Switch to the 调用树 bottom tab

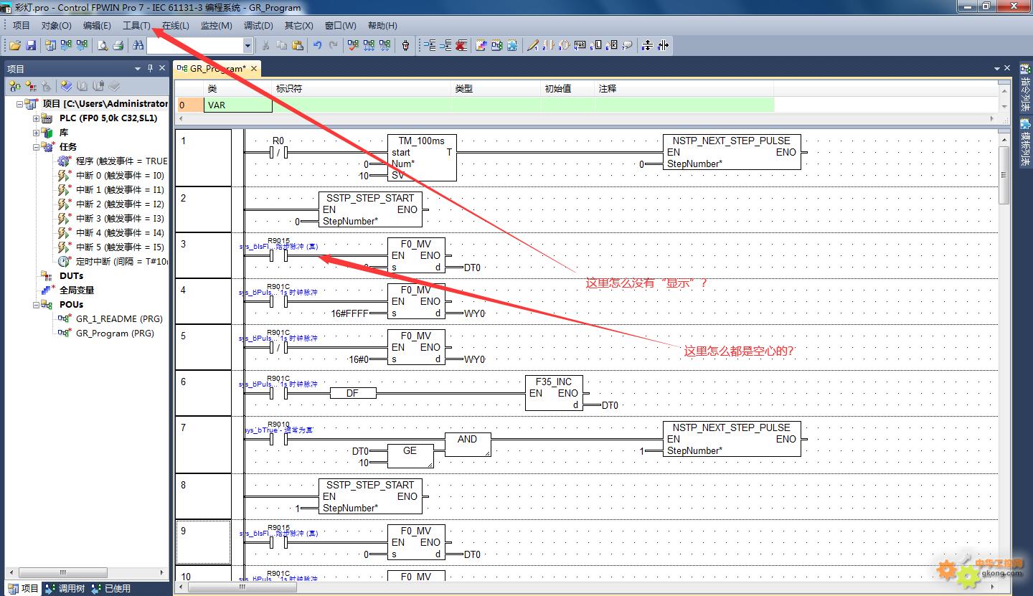click(x=64, y=588)
